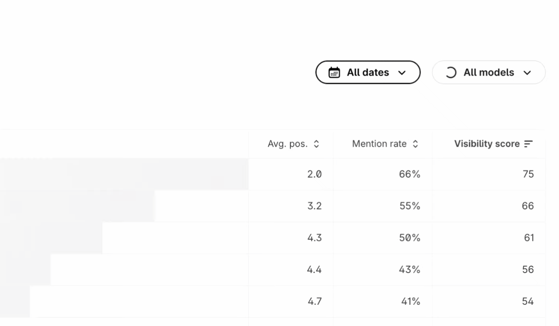Viewport: 559px width, 326px height.
Task: Click the descending sort icon by Visibility score
Action: pos(528,144)
